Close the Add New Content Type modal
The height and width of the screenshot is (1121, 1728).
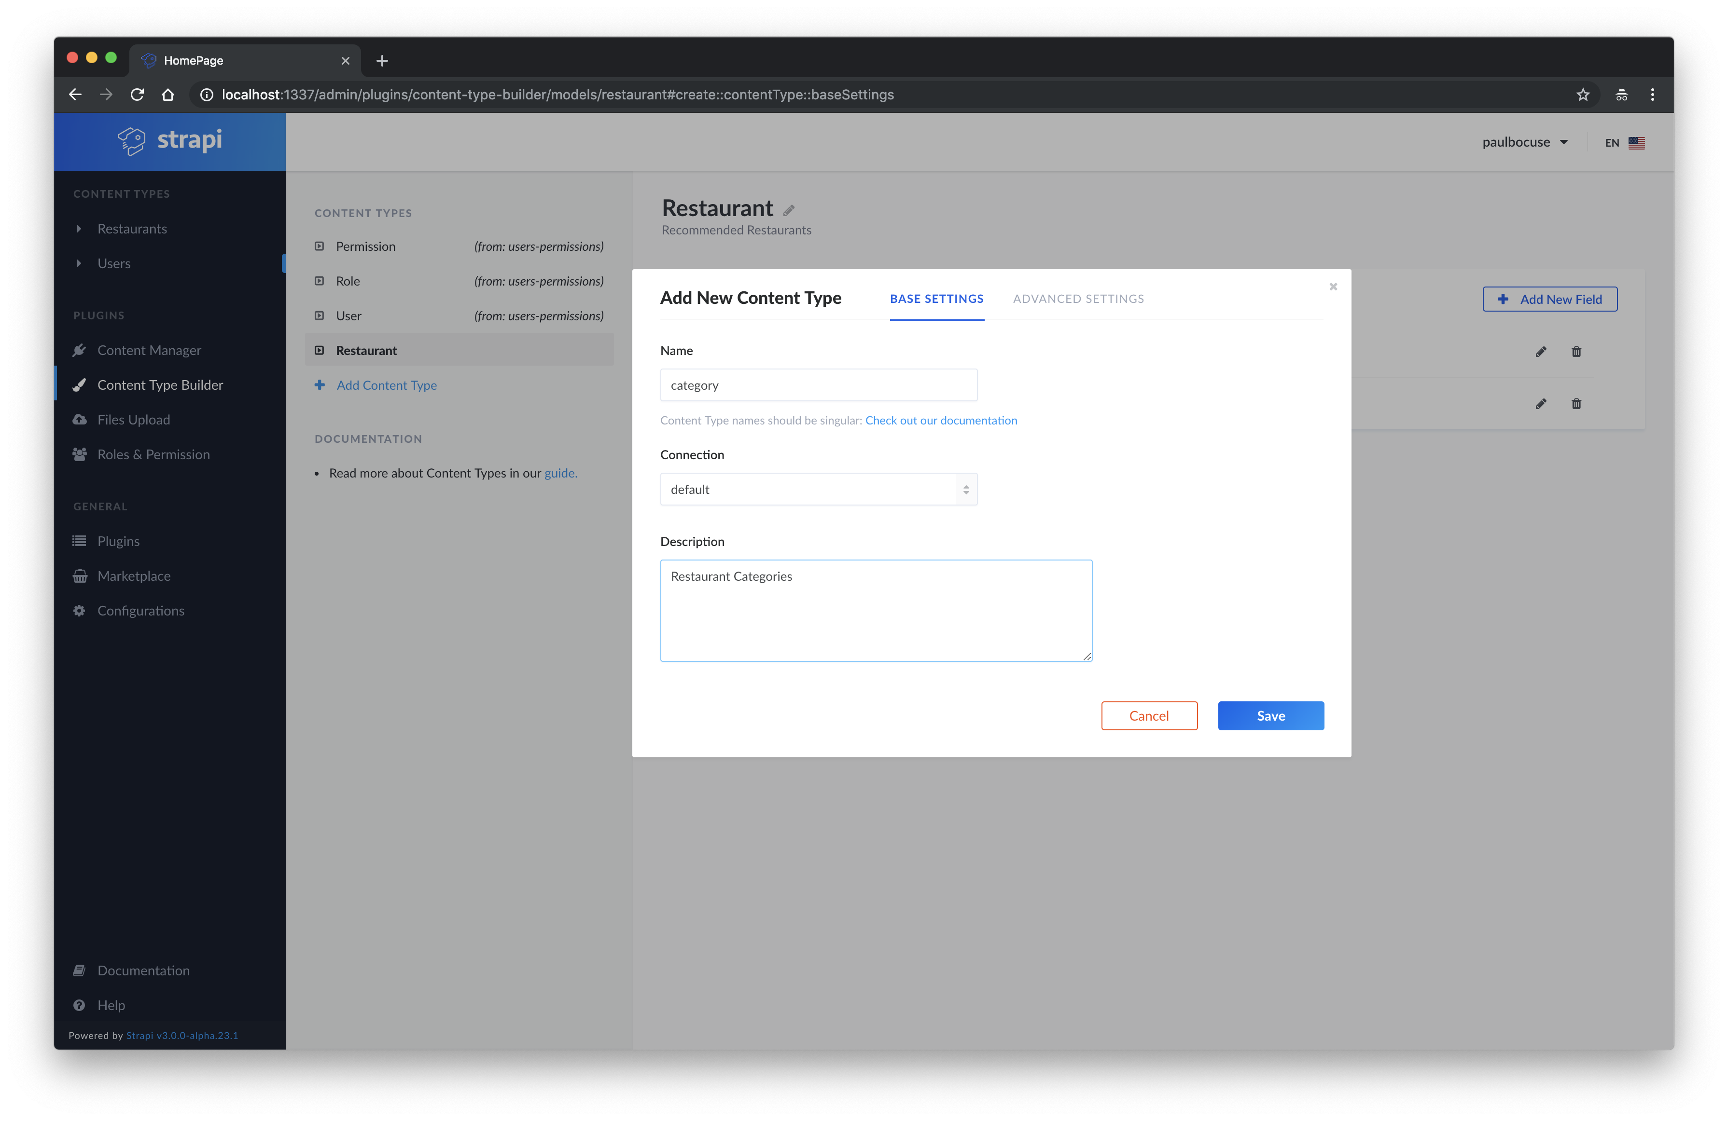1333,287
